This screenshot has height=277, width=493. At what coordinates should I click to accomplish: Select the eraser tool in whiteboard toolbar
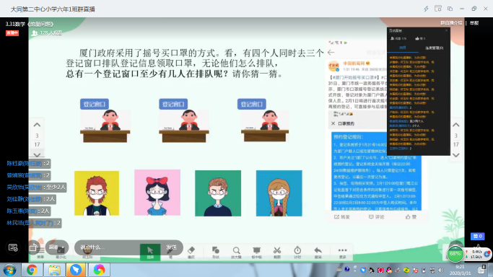pos(191,252)
